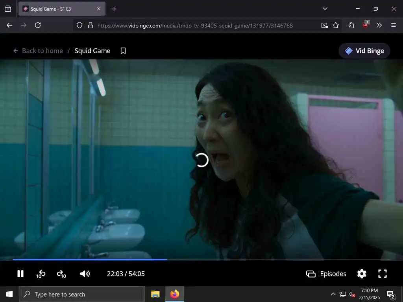Click the video frame area

201,159
